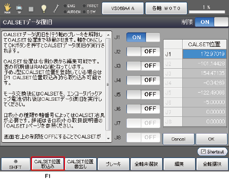229x179 pixels.
Task: Click CALSET位置書出し function button
Action: click(81, 164)
